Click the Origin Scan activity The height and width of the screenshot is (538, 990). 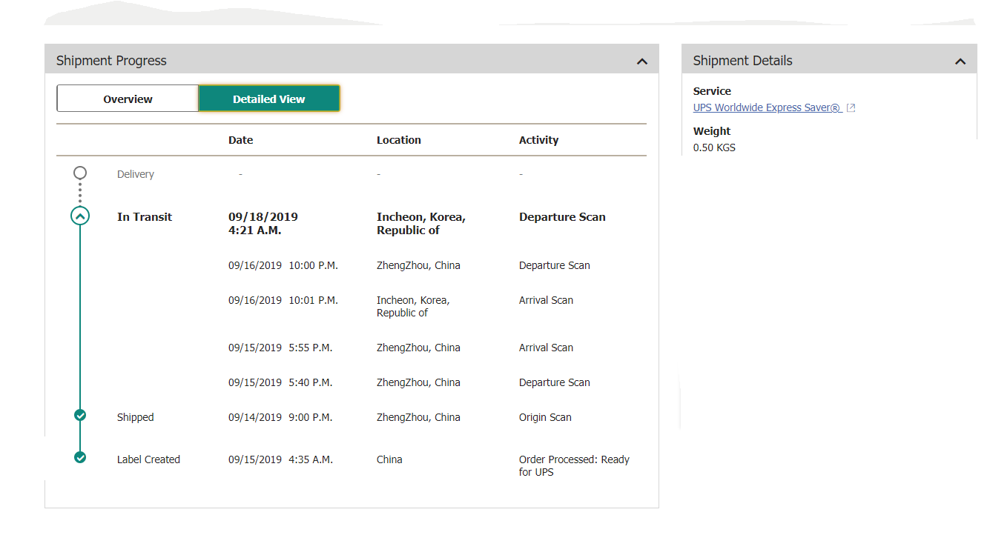coord(545,417)
